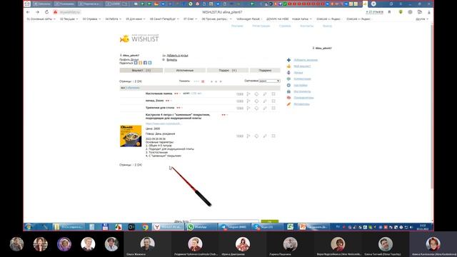Screen dimensions: 457x257
Task: Go forward using the browser forward arrow
Action: 37,12
